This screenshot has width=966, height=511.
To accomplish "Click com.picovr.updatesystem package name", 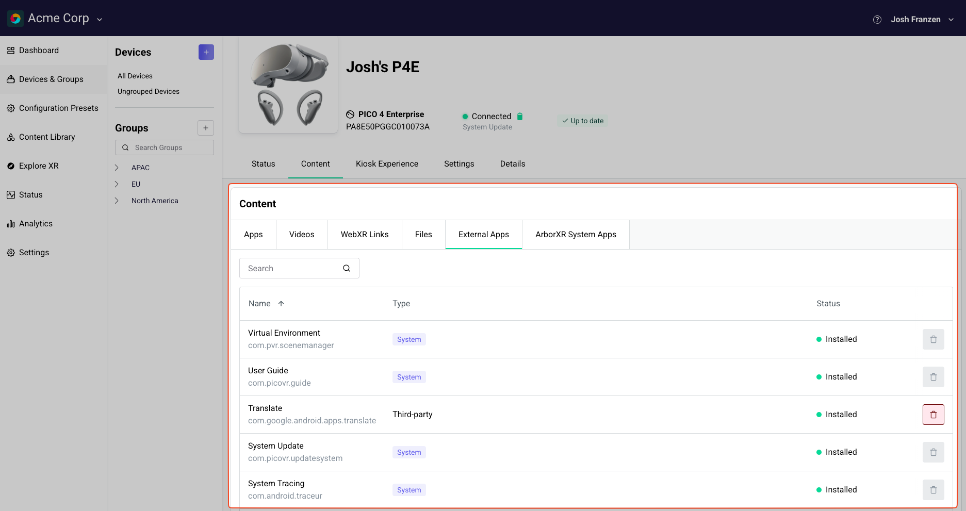I will [x=295, y=458].
